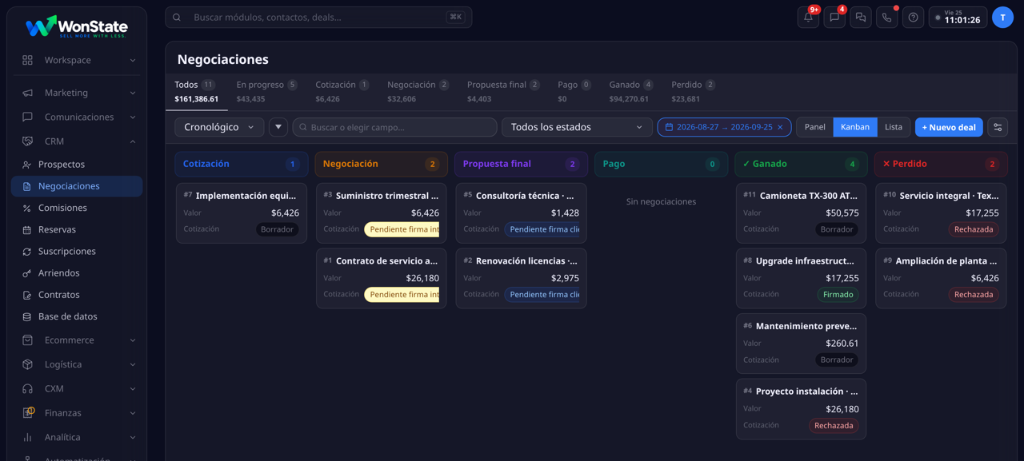The image size is (1024, 461).
Task: Open the Cronológico sort dropdown
Action: tap(219, 127)
